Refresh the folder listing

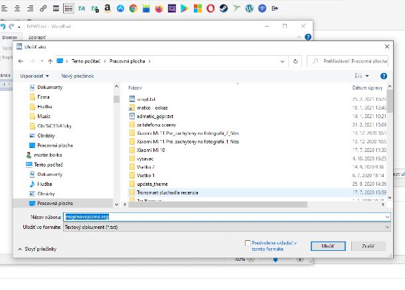[x=295, y=62]
